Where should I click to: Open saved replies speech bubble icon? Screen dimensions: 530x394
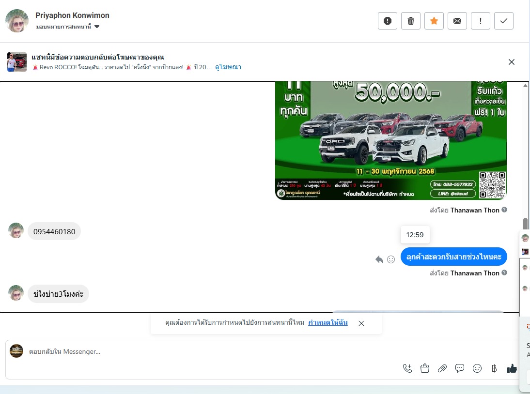pyautogui.click(x=460, y=369)
